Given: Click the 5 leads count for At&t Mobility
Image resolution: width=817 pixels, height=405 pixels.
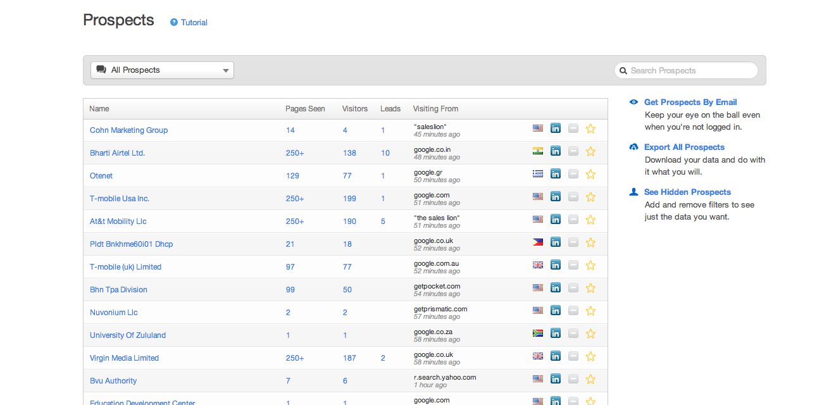Looking at the screenshot, I should click(383, 221).
